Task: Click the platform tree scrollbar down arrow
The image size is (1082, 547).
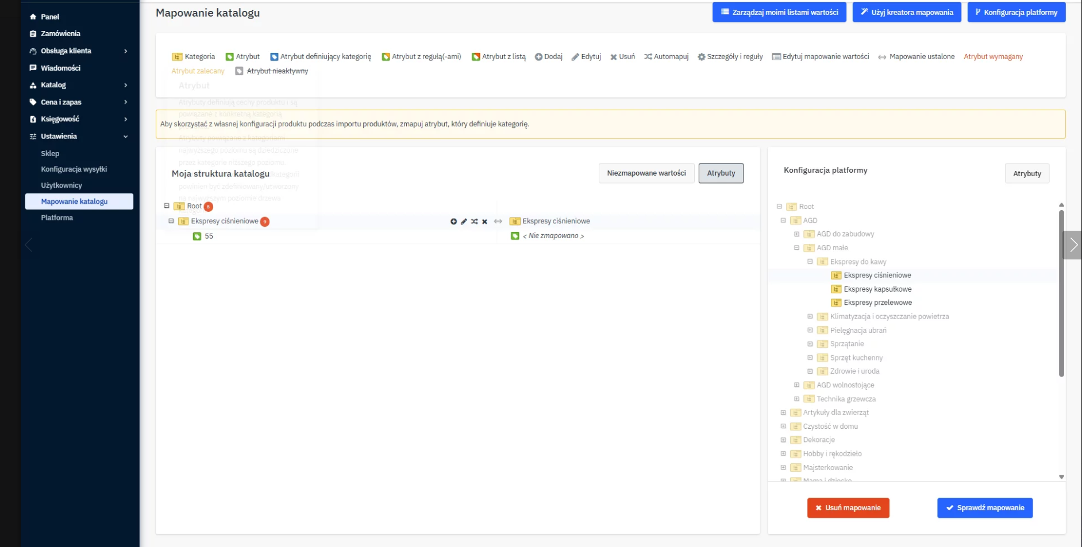Action: point(1061,477)
